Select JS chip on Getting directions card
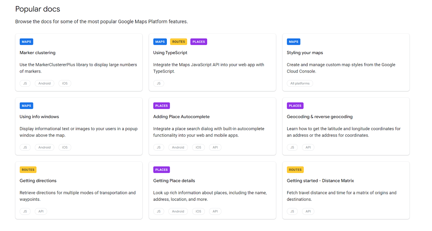Image resolution: width=432 pixels, height=231 pixels. 25,211
